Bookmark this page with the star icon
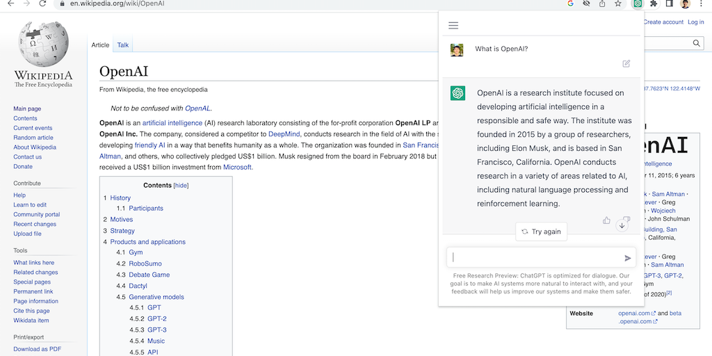The image size is (712, 356). (x=618, y=4)
